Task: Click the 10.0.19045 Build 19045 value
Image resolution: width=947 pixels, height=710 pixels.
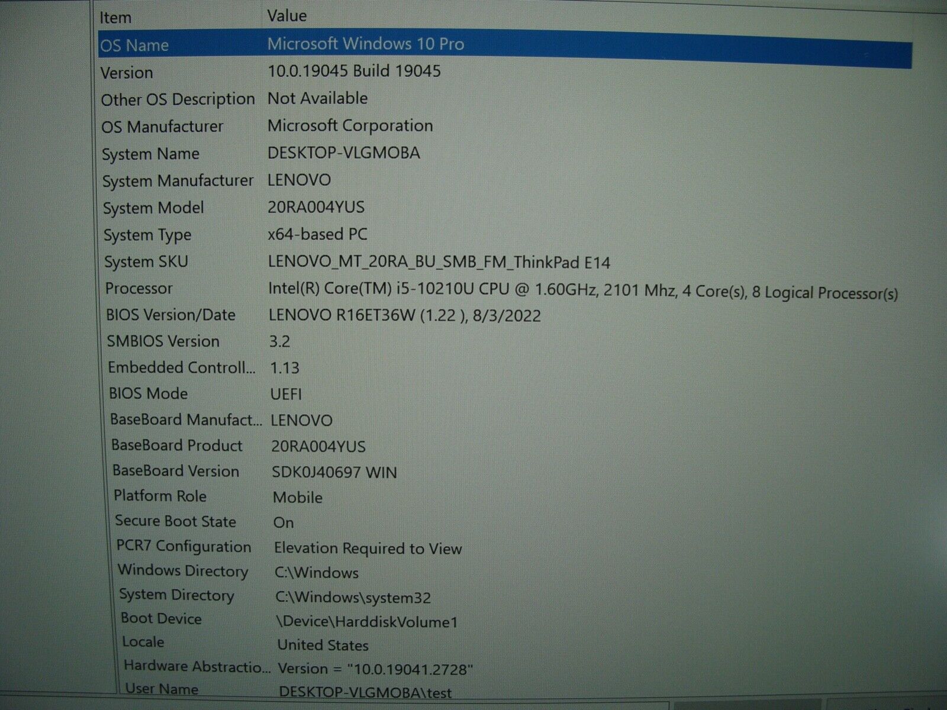Action: 354,71
